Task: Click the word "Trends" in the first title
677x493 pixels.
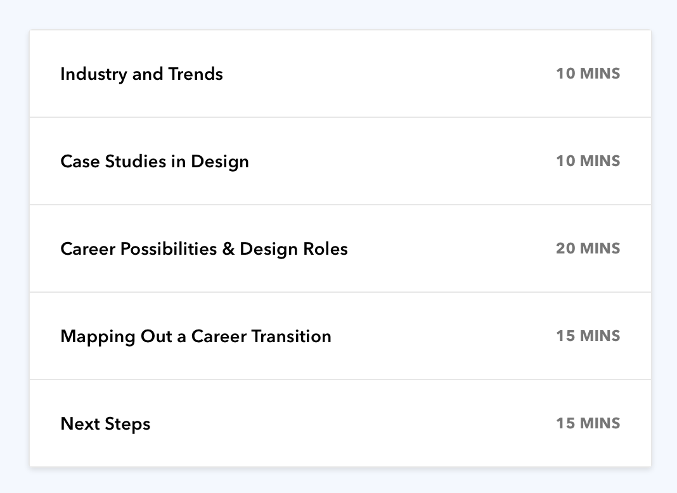Action: point(195,74)
